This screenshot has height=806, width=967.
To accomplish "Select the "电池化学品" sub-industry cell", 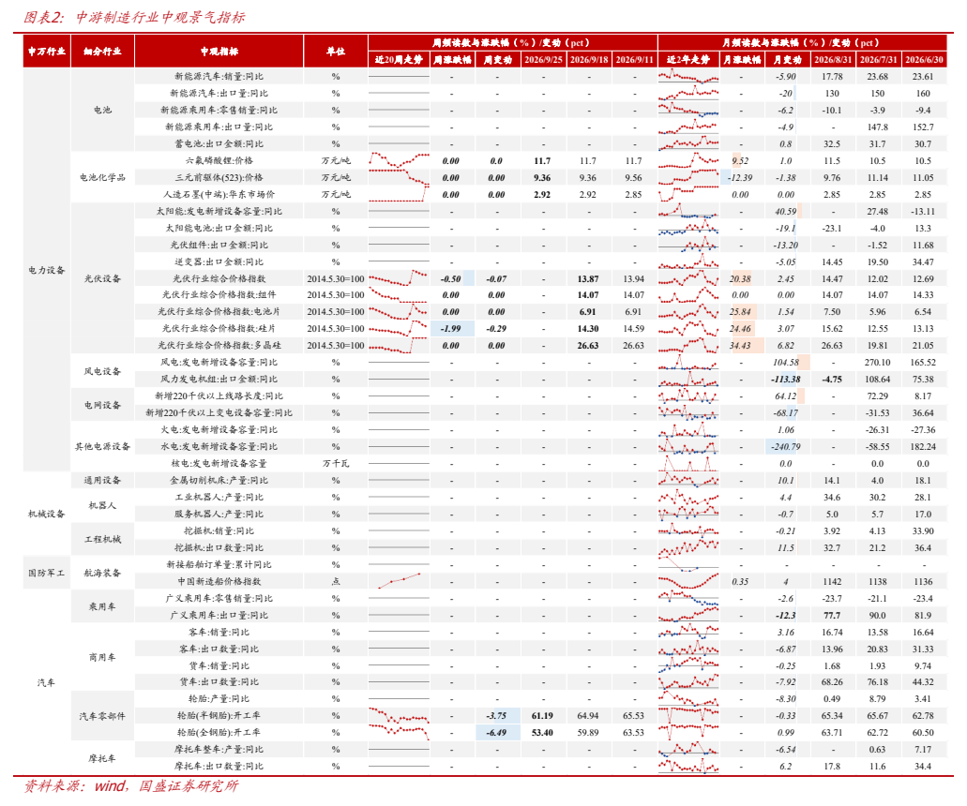I will coord(102,177).
